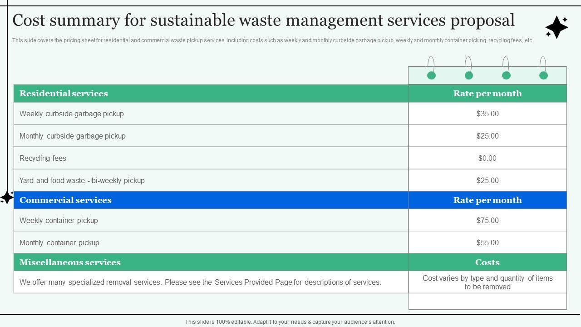Select the first green binder ring dot
This screenshot has height=327, width=581.
[x=431, y=75]
